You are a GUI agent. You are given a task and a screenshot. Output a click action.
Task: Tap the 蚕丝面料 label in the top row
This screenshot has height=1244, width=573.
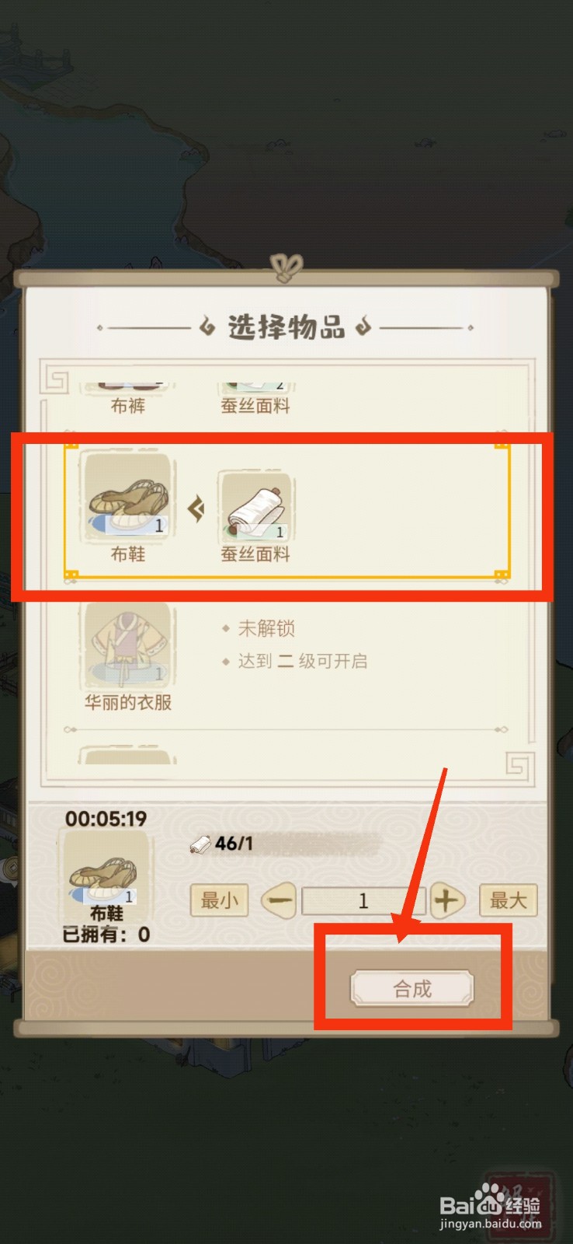point(255,405)
